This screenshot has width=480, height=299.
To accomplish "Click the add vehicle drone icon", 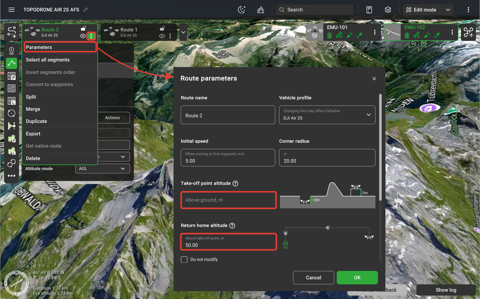I will [468, 32].
